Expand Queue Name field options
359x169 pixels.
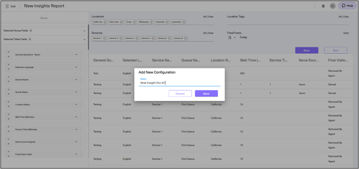click(76, 92)
